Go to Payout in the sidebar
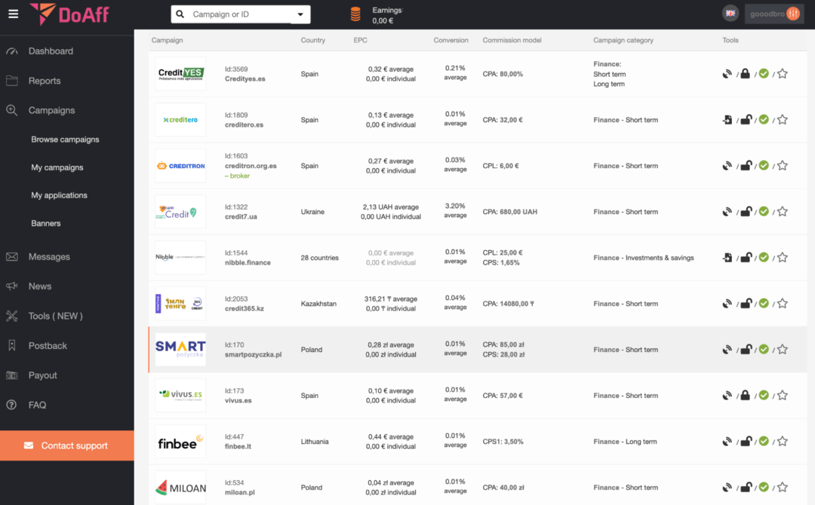815x505 pixels. pyautogui.click(x=43, y=375)
